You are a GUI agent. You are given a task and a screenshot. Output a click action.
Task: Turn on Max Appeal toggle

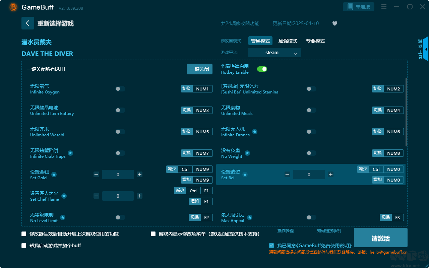pyautogui.click(x=311, y=217)
